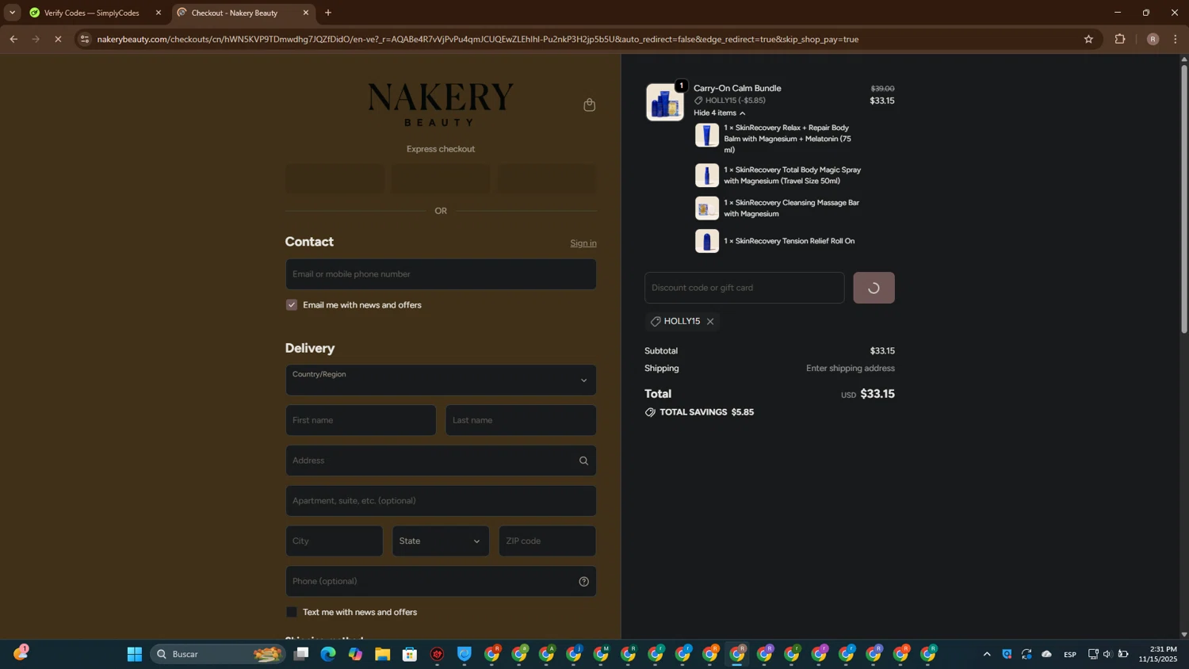
Task: Click the Total Body Magic Spray thumbnail
Action: (x=707, y=175)
